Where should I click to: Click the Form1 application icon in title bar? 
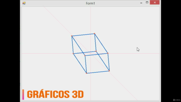24,3
